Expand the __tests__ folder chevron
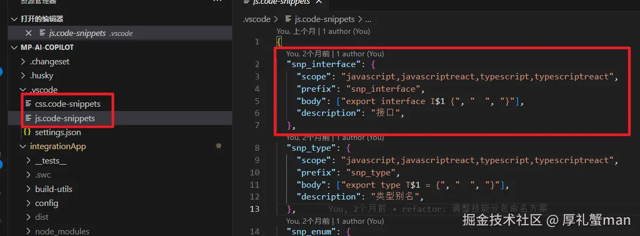Viewport: 640px width, 236px height. point(28,160)
